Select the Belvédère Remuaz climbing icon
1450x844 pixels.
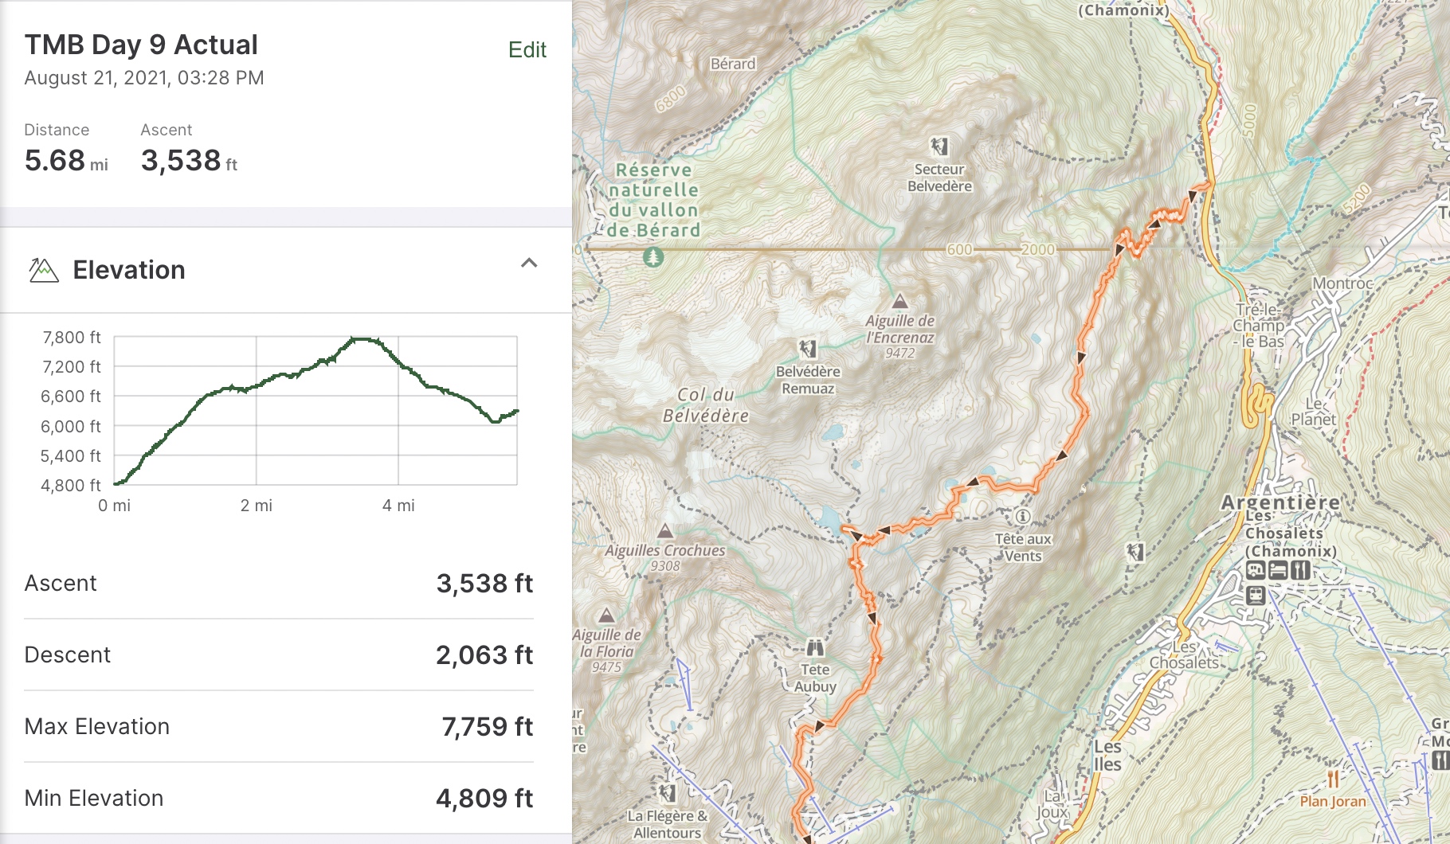click(807, 349)
